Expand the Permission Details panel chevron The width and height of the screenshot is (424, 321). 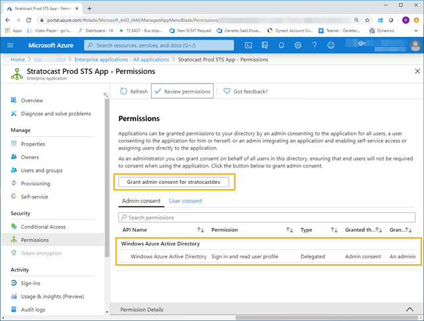pyautogui.click(x=409, y=309)
